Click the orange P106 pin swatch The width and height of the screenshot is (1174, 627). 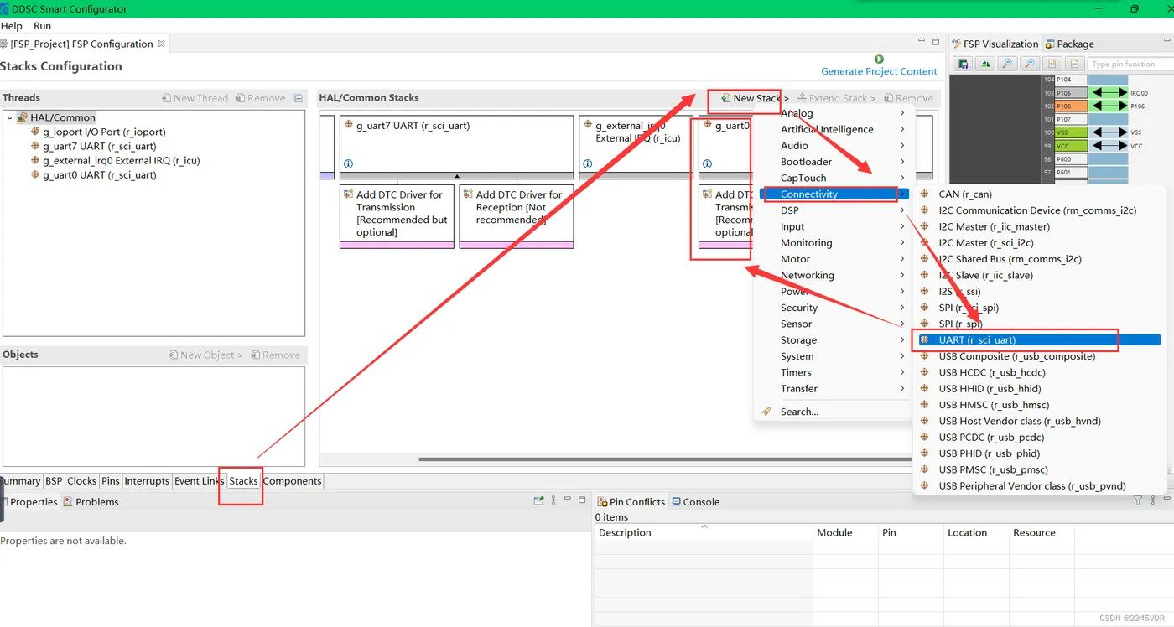[x=1070, y=106]
